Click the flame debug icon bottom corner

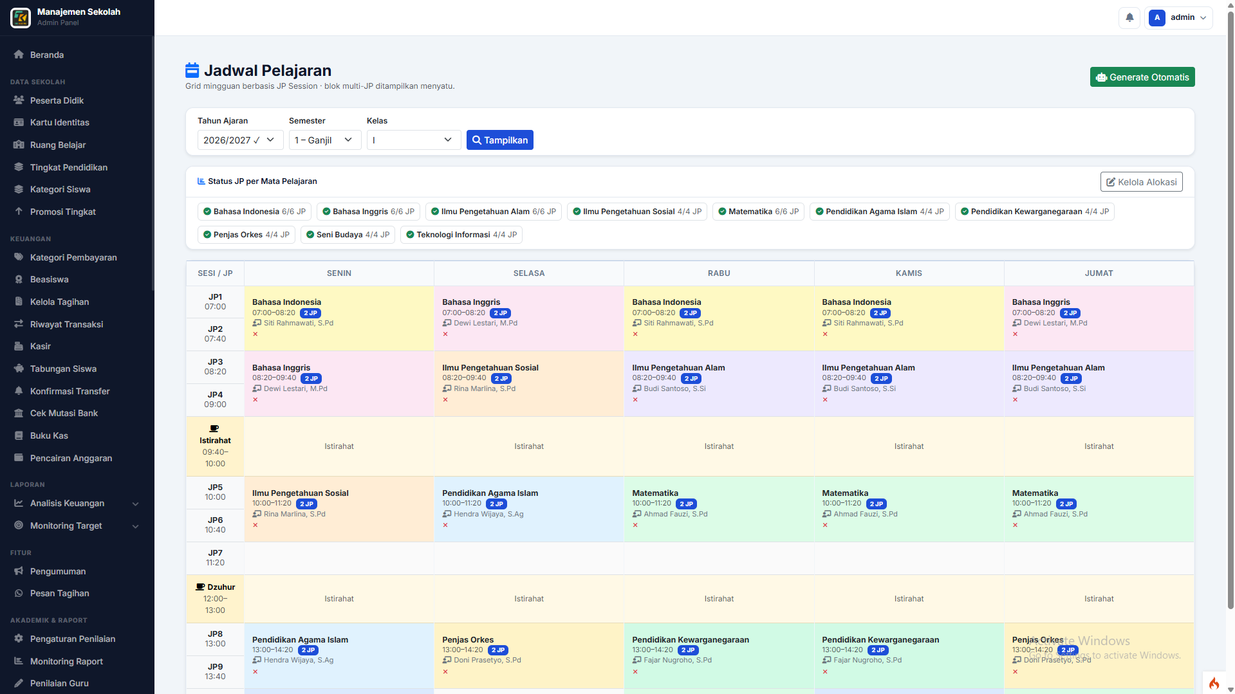point(1214,683)
